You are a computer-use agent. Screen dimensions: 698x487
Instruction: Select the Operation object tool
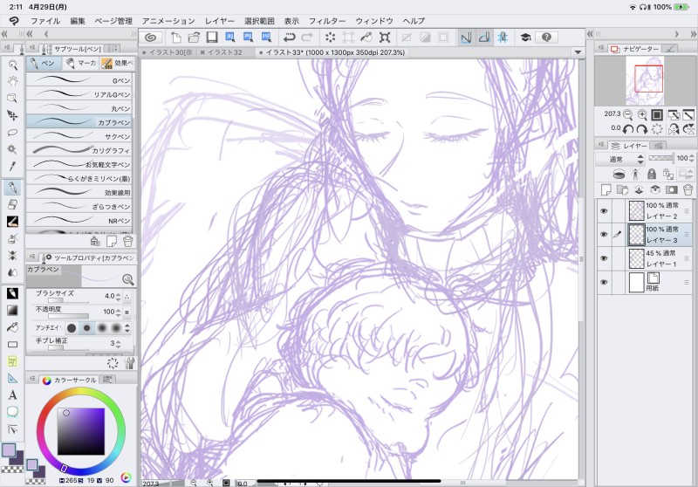pos(13,98)
